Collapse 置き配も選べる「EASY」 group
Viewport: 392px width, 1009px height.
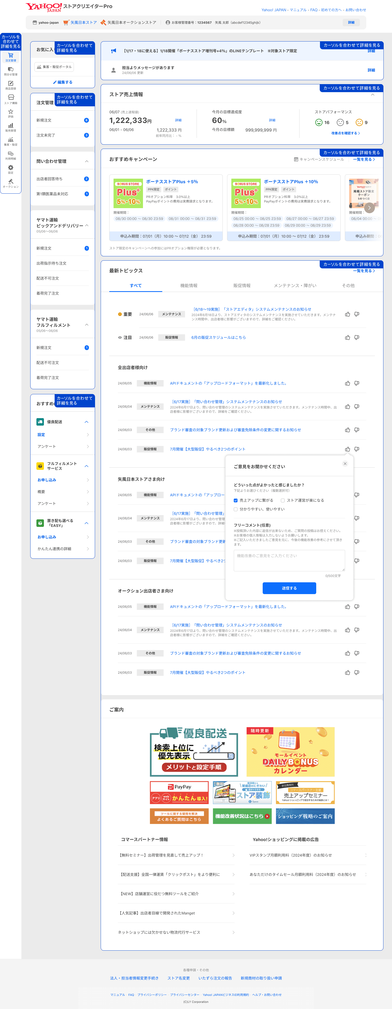click(86, 523)
